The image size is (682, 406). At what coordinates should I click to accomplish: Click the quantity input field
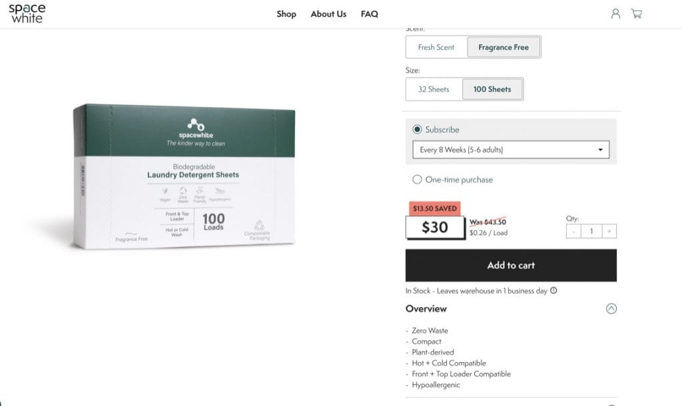591,231
